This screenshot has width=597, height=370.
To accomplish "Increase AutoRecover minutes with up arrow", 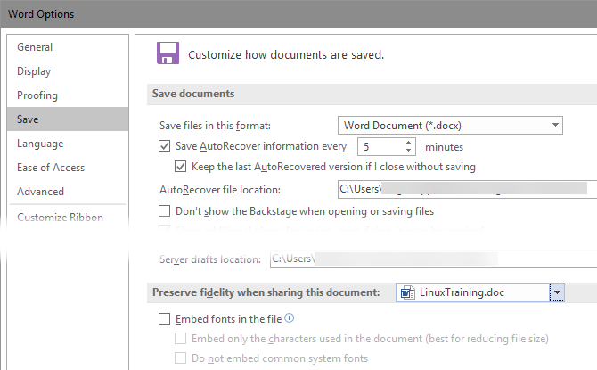I will [409, 142].
